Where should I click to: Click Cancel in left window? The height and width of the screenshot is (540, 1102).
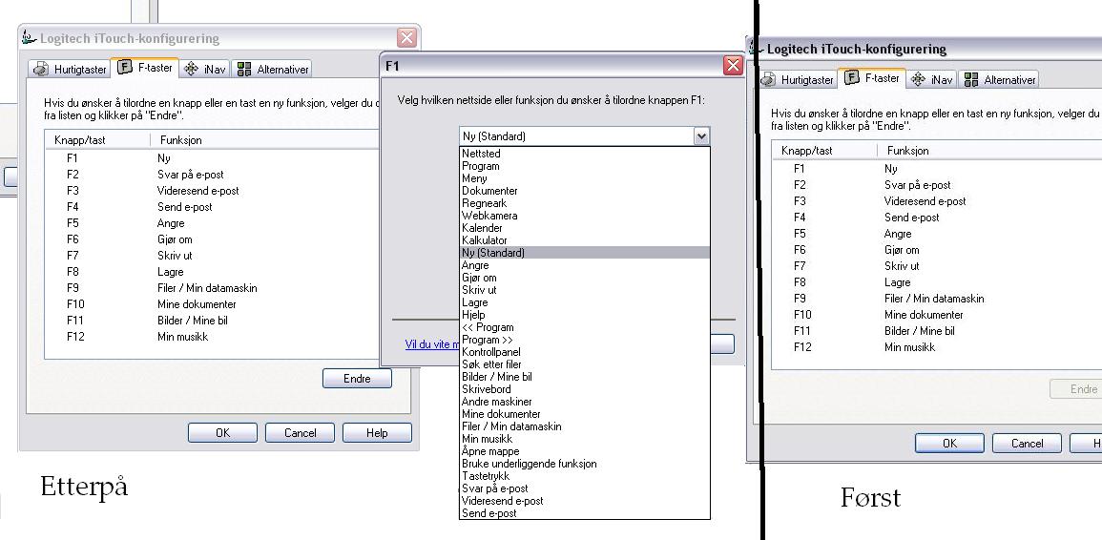pos(301,433)
